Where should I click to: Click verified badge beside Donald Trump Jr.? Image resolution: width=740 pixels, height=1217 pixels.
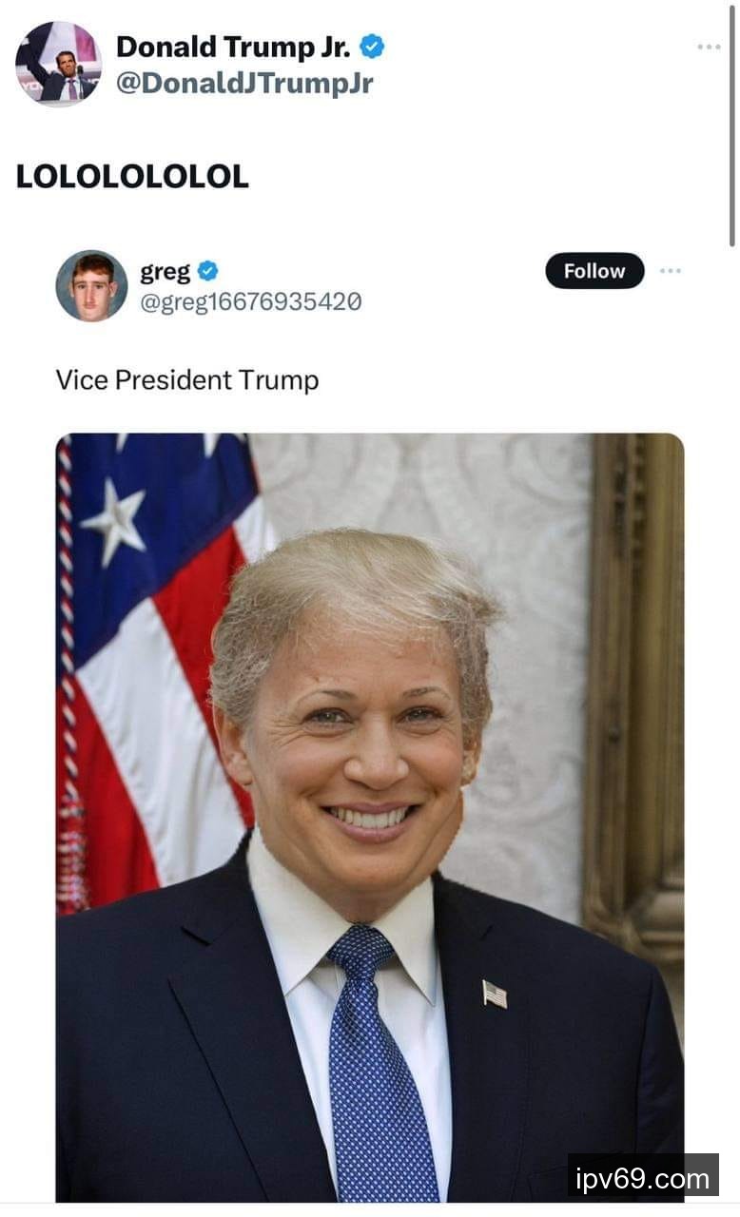click(372, 47)
